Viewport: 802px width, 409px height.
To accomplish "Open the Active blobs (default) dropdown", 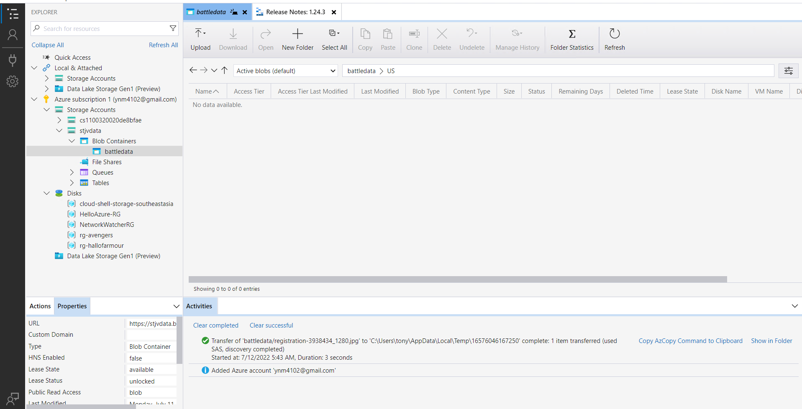I will click(x=286, y=71).
